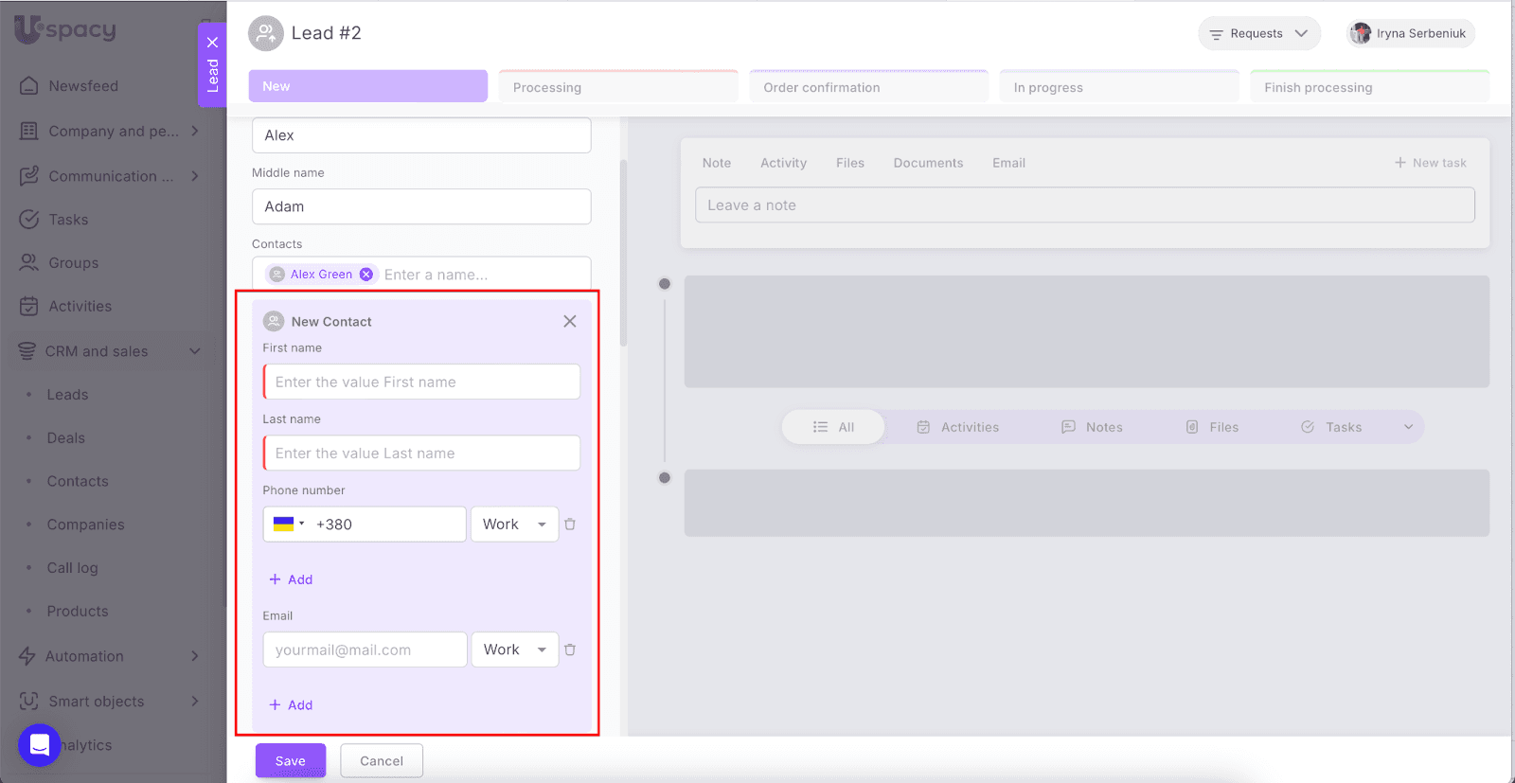Delete the email row trash icon
1515x783 pixels.
coord(570,650)
